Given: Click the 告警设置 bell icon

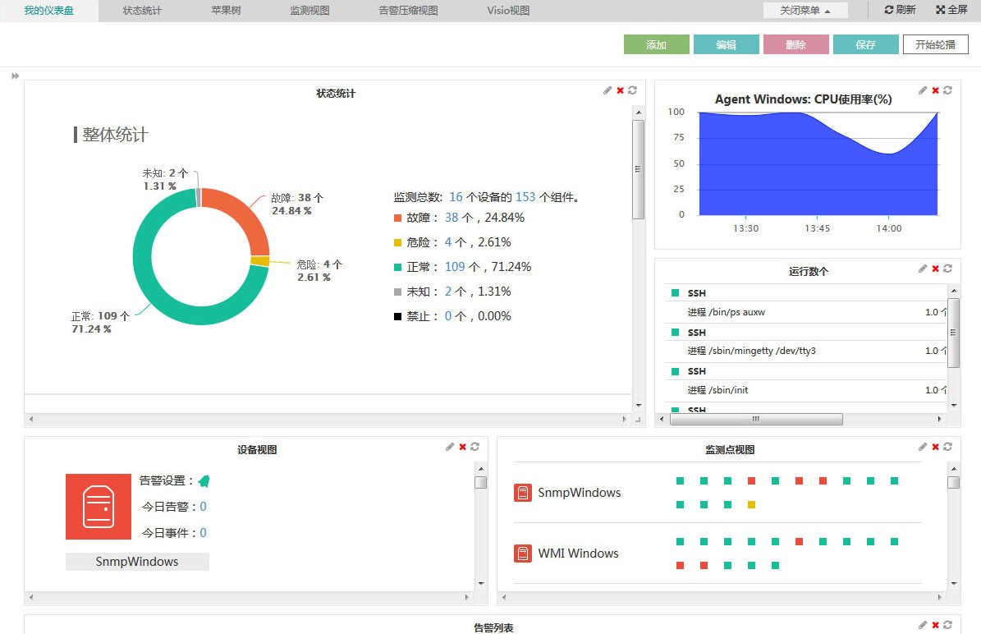Looking at the screenshot, I should coord(204,481).
